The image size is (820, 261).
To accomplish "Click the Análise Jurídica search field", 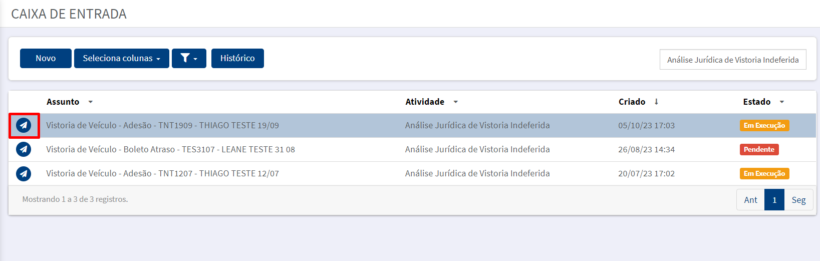I will point(733,60).
